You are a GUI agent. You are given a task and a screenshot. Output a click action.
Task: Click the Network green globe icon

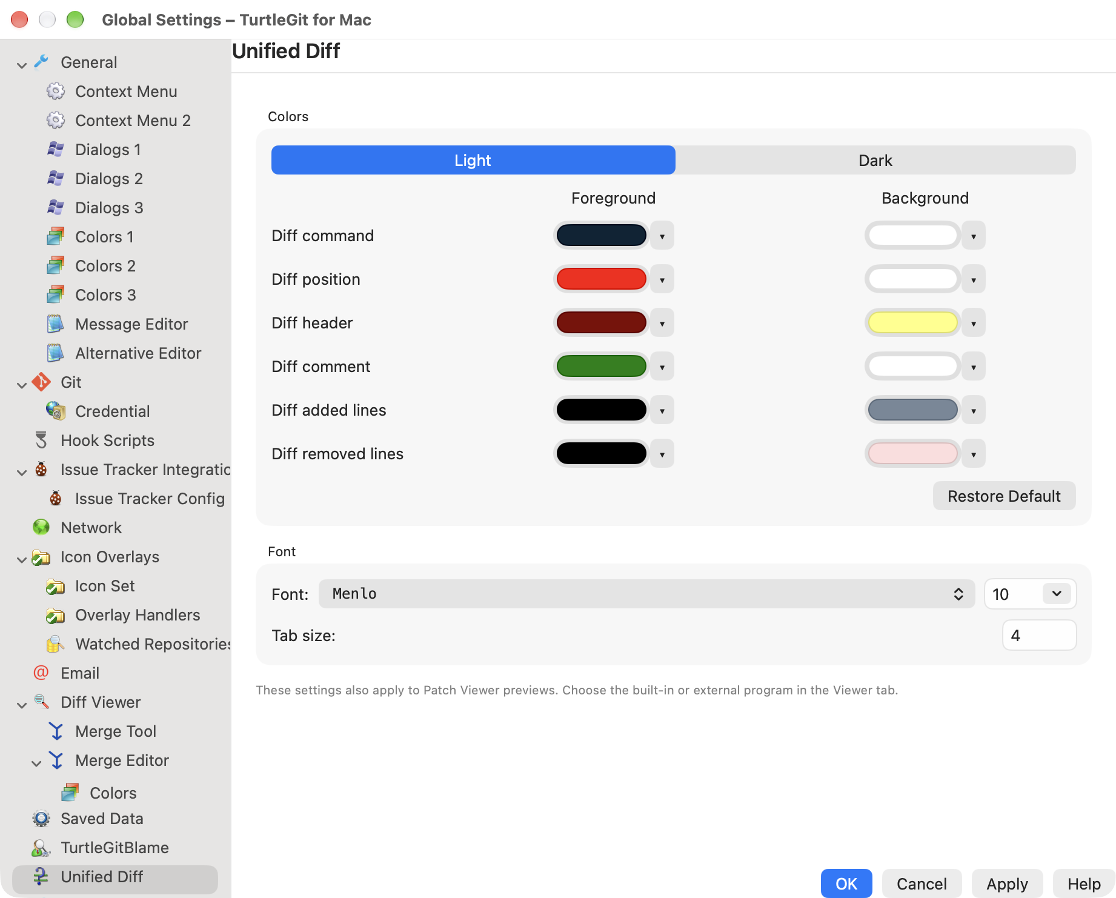(41, 527)
